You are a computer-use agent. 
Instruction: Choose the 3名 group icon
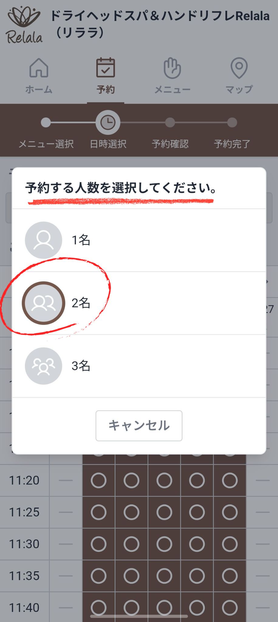(x=43, y=366)
